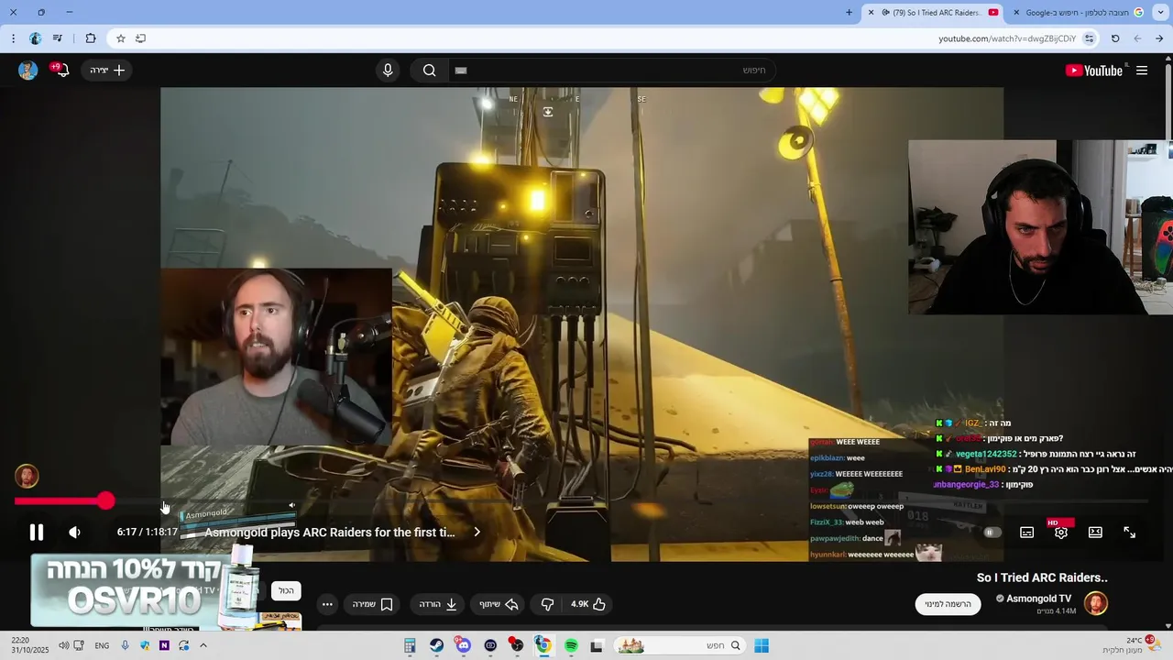Open YouTube hamburger guide menu
Viewport: 1173px width, 660px height.
click(1142, 71)
